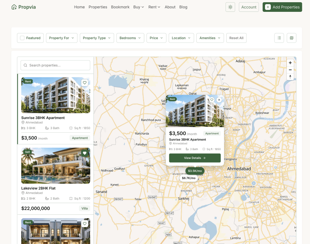This screenshot has height=244, width=310.
Task: Click the $22,000,000 price
Action: click(35, 209)
